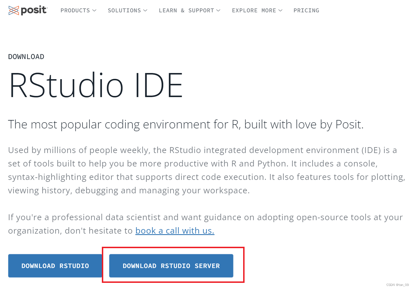This screenshot has width=413, height=289.
Task: Click the 'professional data scientist' paragraph text
Action: [x=205, y=224]
